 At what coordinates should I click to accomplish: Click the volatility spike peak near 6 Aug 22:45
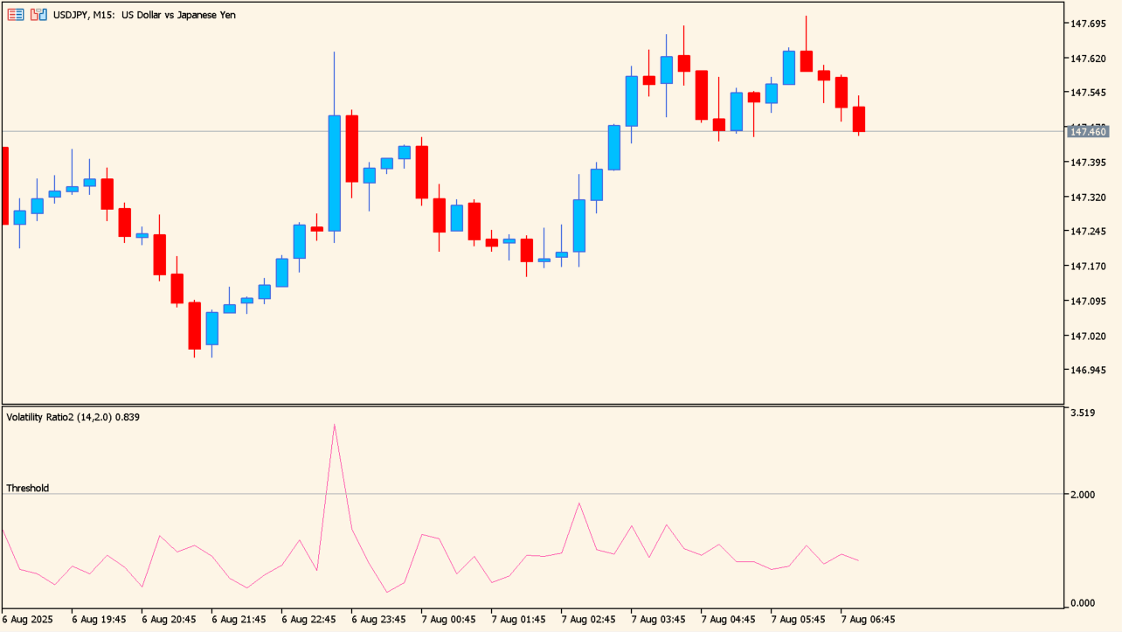pos(335,426)
